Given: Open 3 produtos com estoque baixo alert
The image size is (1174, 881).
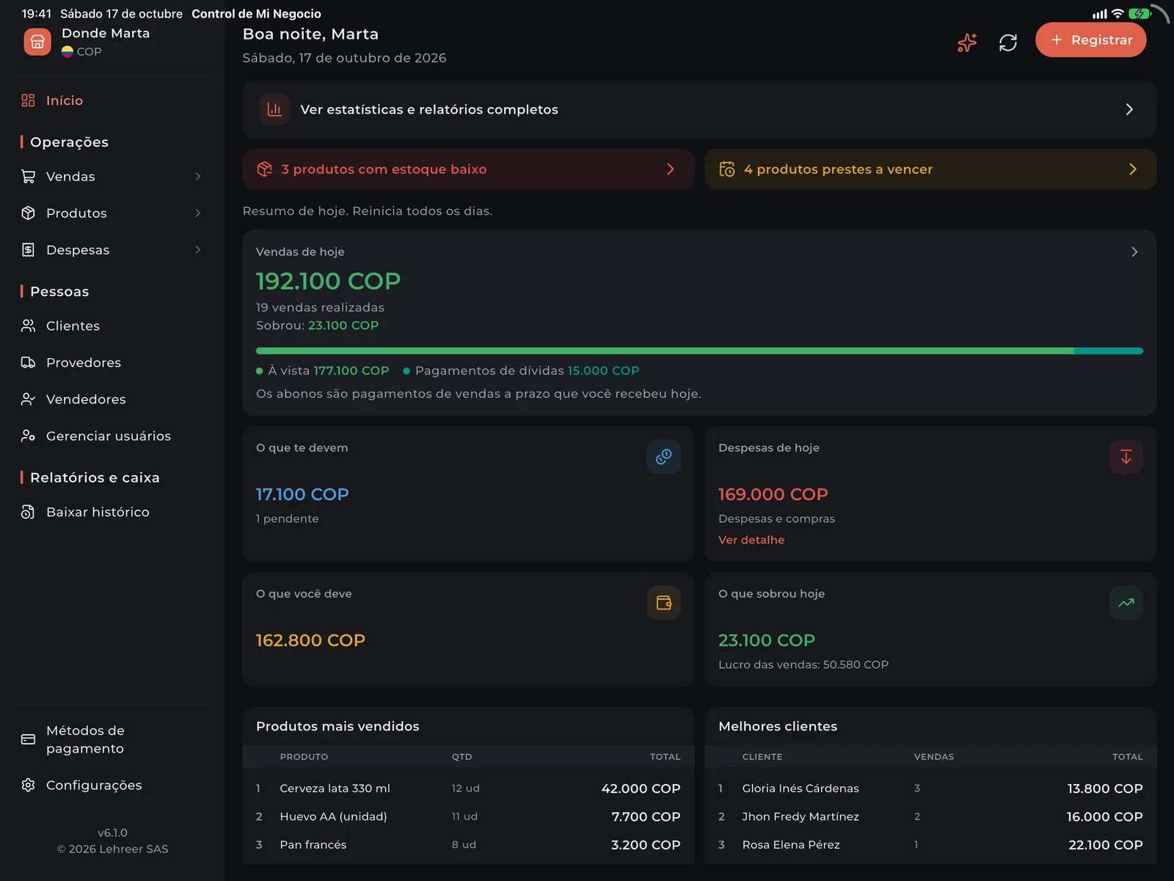Looking at the screenshot, I should [468, 170].
